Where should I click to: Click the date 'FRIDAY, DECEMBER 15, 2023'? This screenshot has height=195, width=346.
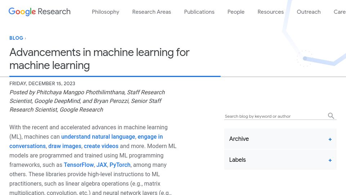(x=42, y=83)
